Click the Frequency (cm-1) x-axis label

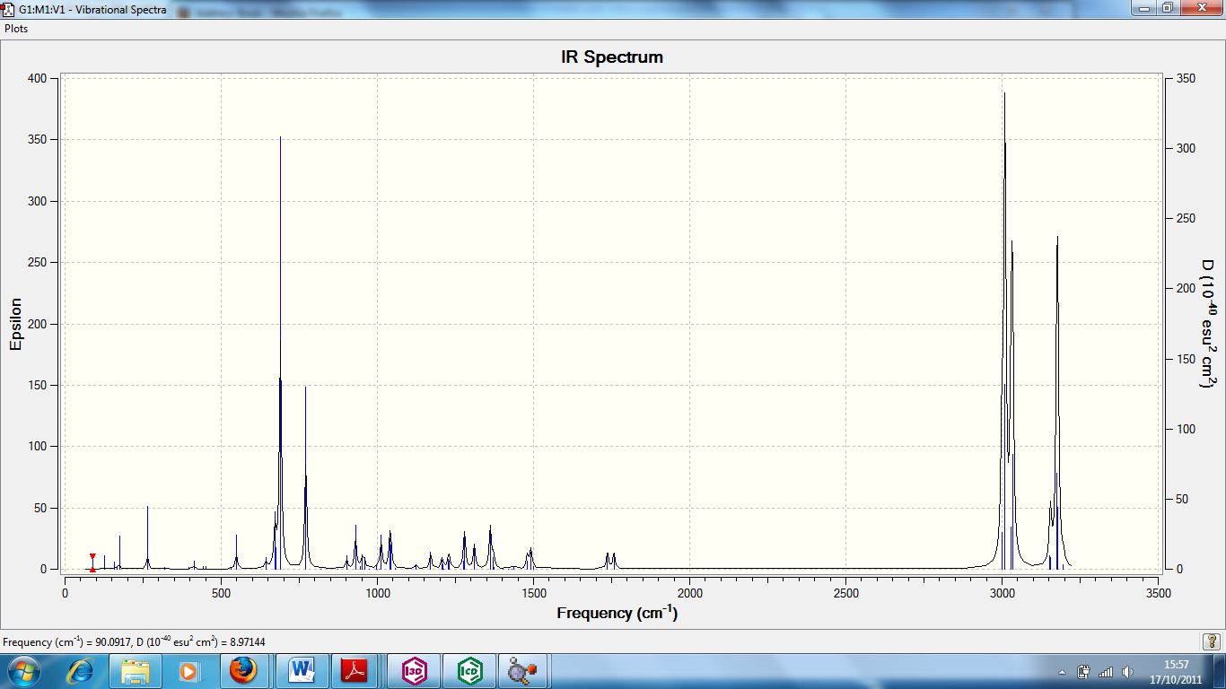617,613
